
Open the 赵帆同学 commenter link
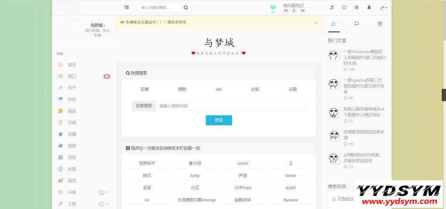pyautogui.click(x=243, y=200)
